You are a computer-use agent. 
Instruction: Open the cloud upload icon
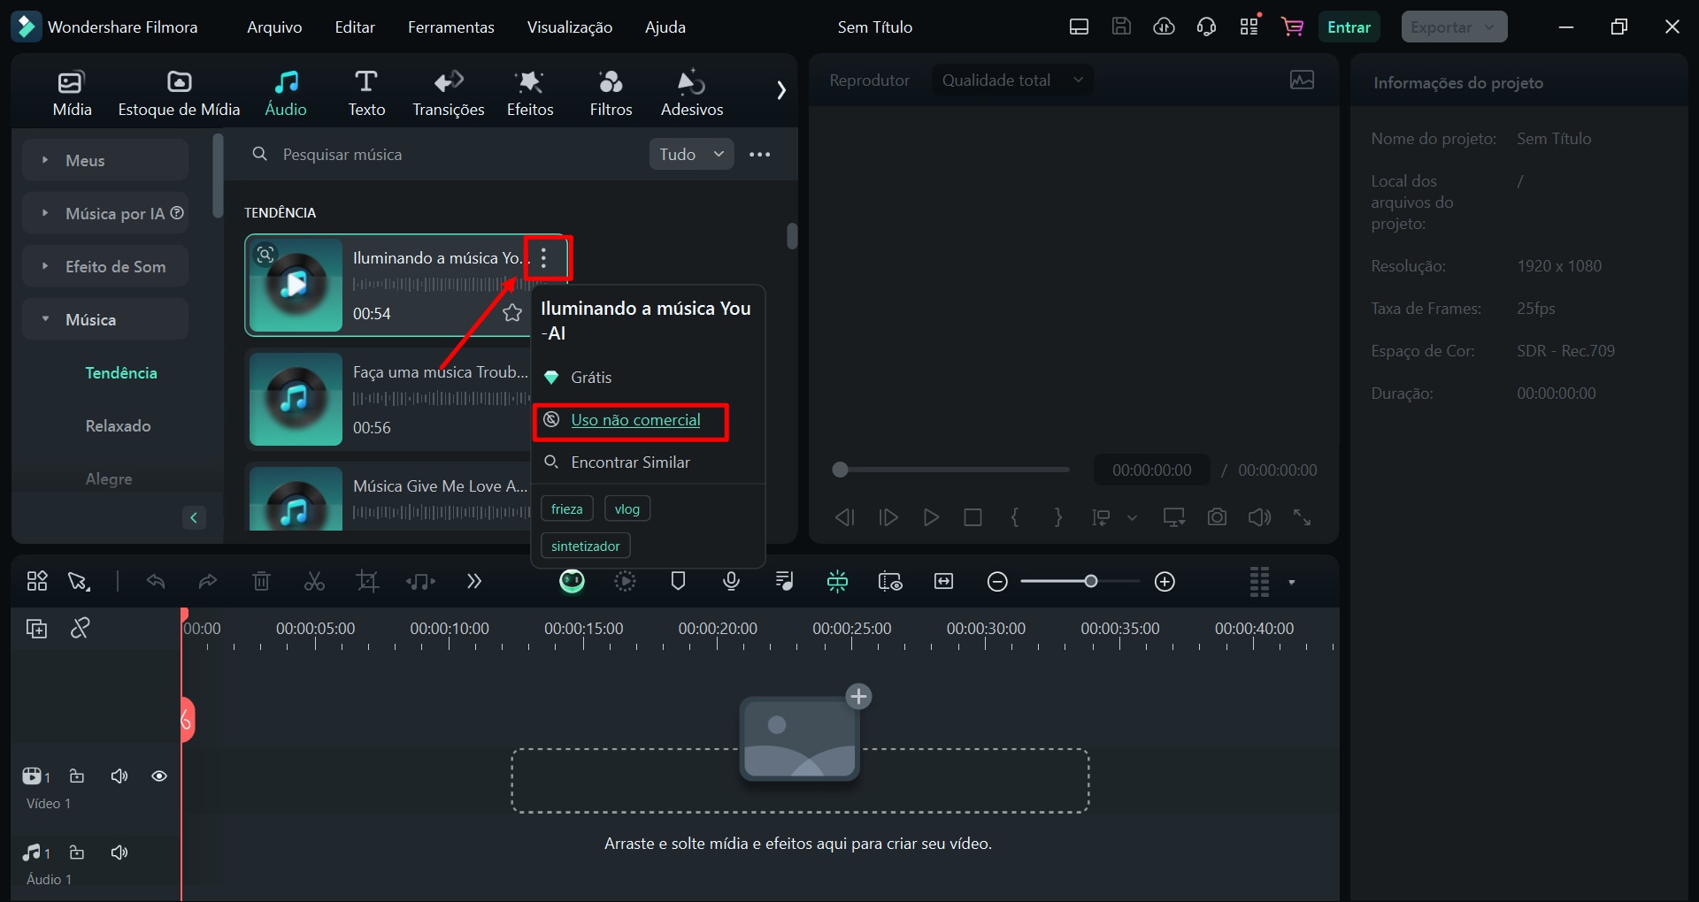1164,27
